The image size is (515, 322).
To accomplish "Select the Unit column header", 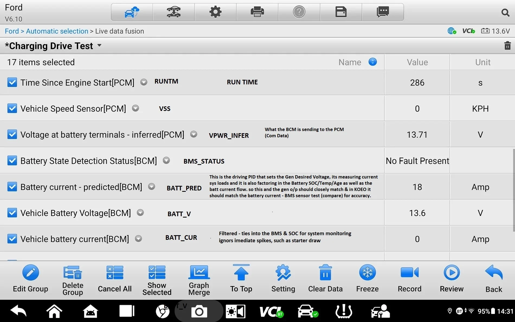I will [x=482, y=62].
